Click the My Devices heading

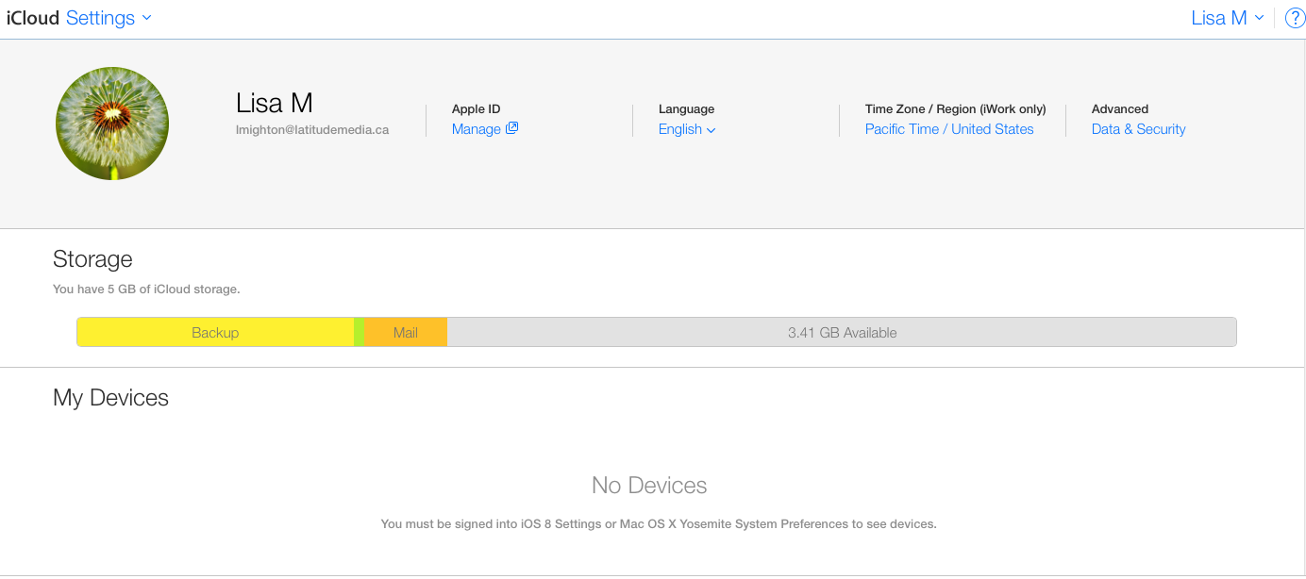point(110,398)
